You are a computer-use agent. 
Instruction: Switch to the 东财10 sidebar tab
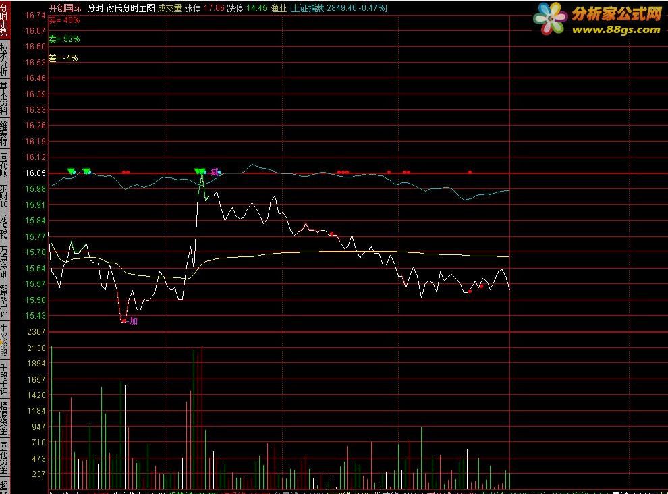tap(4, 196)
